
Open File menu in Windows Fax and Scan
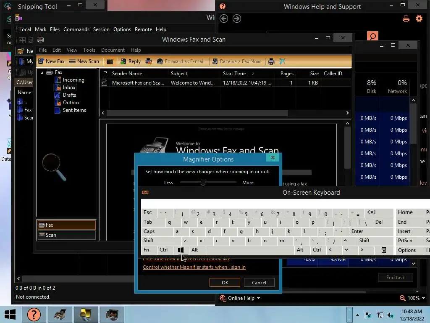[43, 50]
